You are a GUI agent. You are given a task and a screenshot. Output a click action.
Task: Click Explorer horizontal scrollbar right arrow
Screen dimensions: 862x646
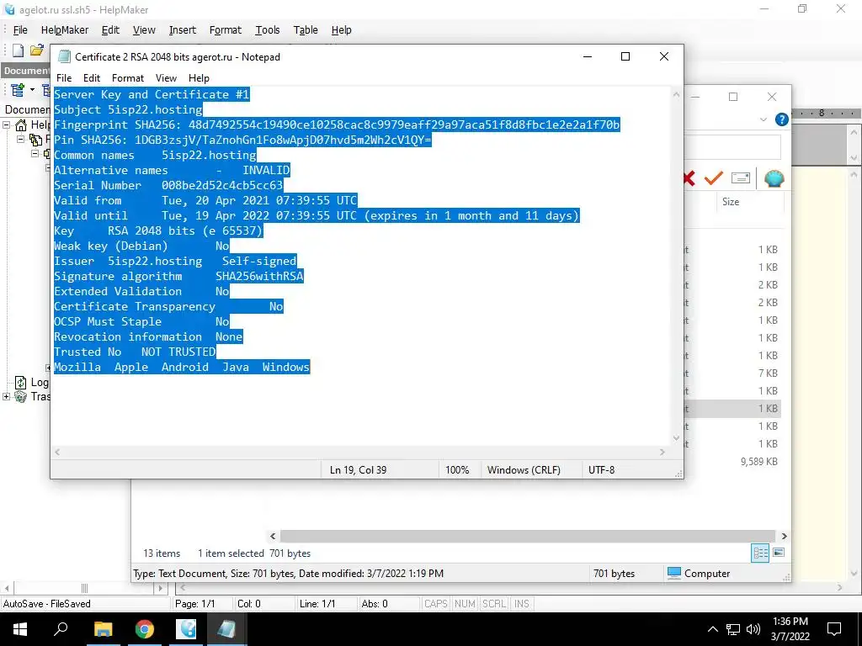click(784, 536)
